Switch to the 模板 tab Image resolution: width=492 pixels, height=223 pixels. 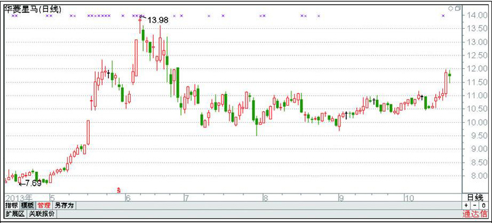(27, 206)
